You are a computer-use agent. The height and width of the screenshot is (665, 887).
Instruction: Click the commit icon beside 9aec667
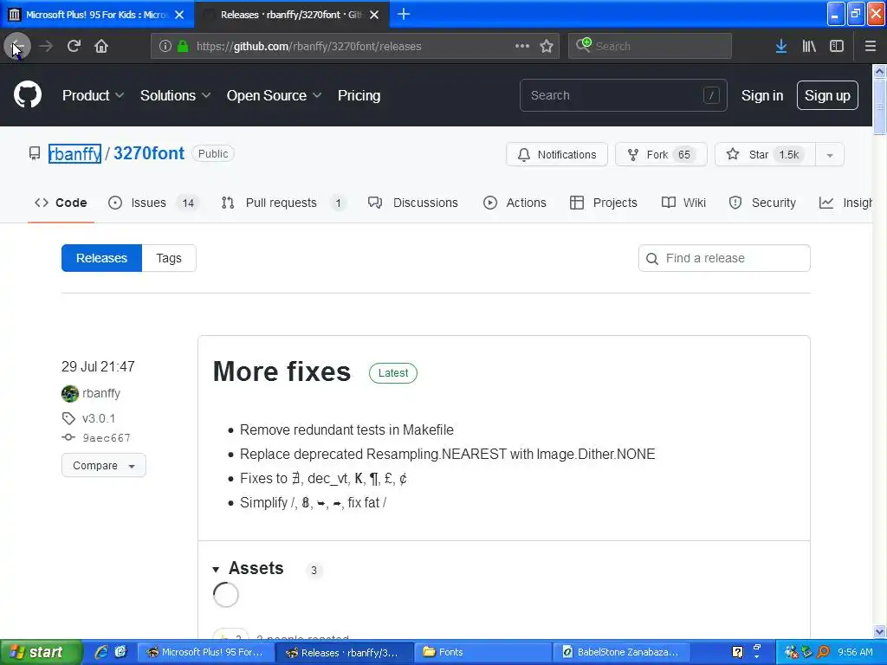pyautogui.click(x=68, y=437)
